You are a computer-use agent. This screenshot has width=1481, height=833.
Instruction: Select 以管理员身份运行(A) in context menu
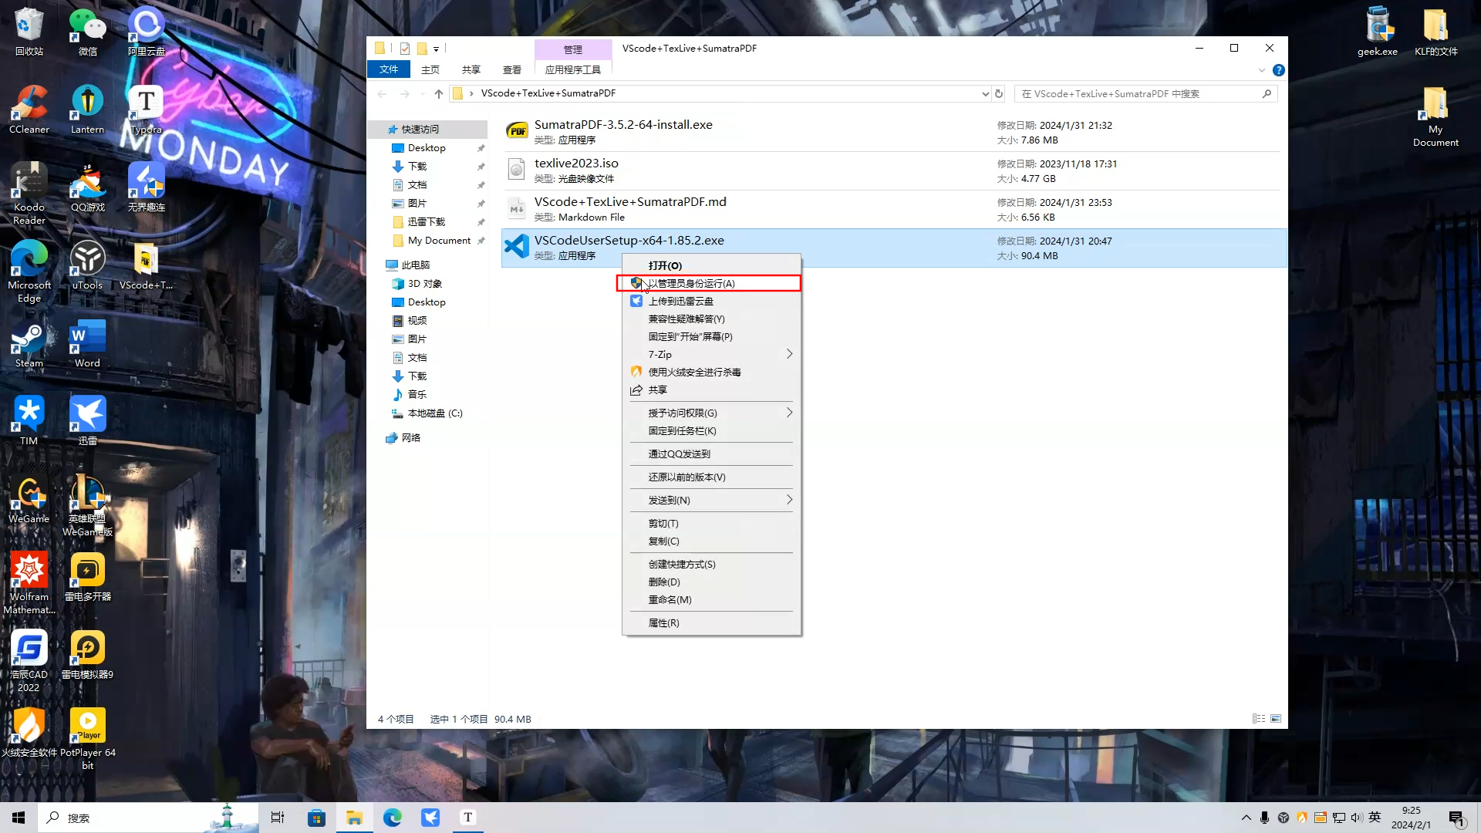pyautogui.click(x=691, y=283)
